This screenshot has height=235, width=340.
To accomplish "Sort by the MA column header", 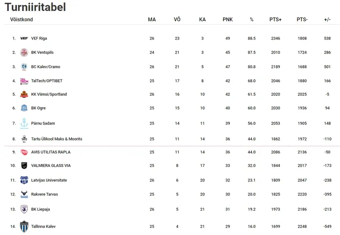I will (152, 20).
